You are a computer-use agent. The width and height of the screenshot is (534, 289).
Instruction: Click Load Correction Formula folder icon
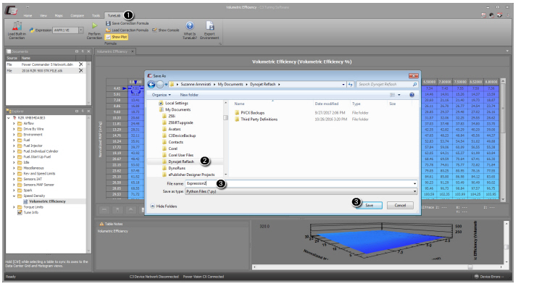(x=108, y=30)
